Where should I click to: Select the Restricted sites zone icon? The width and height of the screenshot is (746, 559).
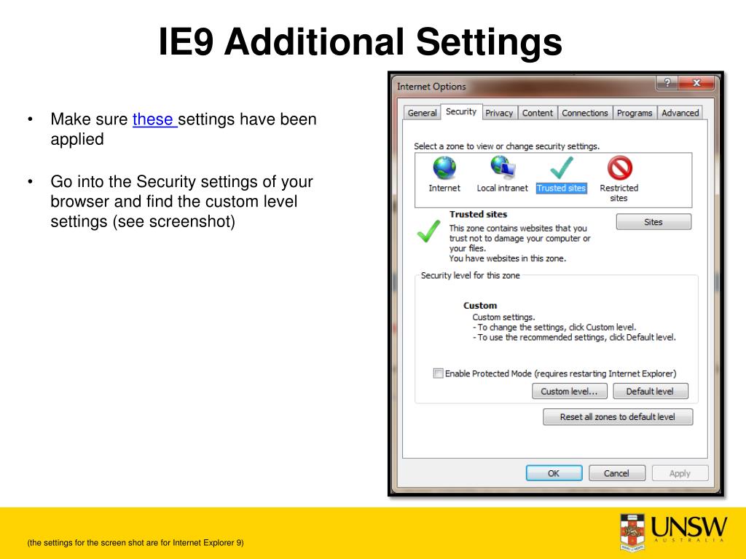619,168
